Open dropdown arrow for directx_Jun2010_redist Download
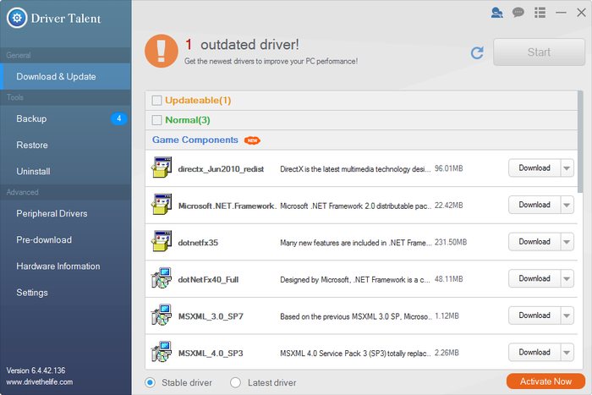This screenshot has height=395, width=592. point(567,168)
